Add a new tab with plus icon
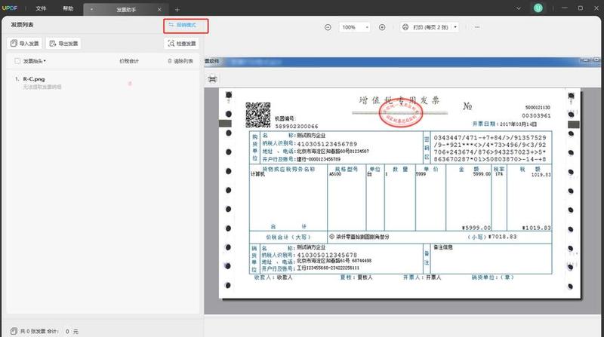The height and width of the screenshot is (337, 604). pos(177,10)
